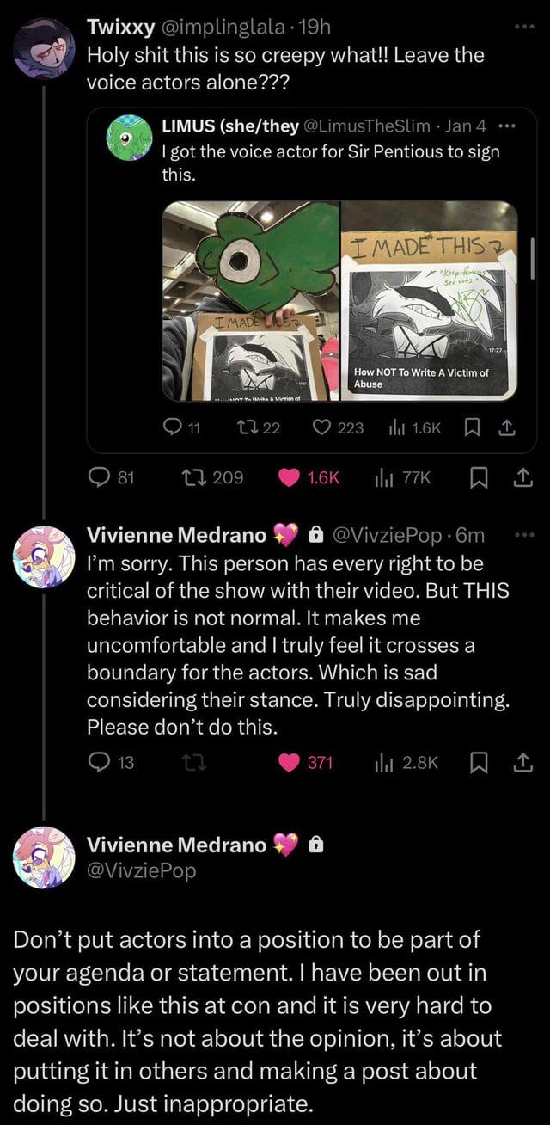Screen dimensions: 550x1125
Task: Reply to Vivienne's tweet with 13 comments
Action: [x=101, y=761]
